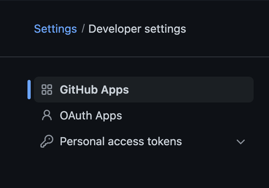
Task: Open the GitHub Apps section
Action: click(144, 90)
